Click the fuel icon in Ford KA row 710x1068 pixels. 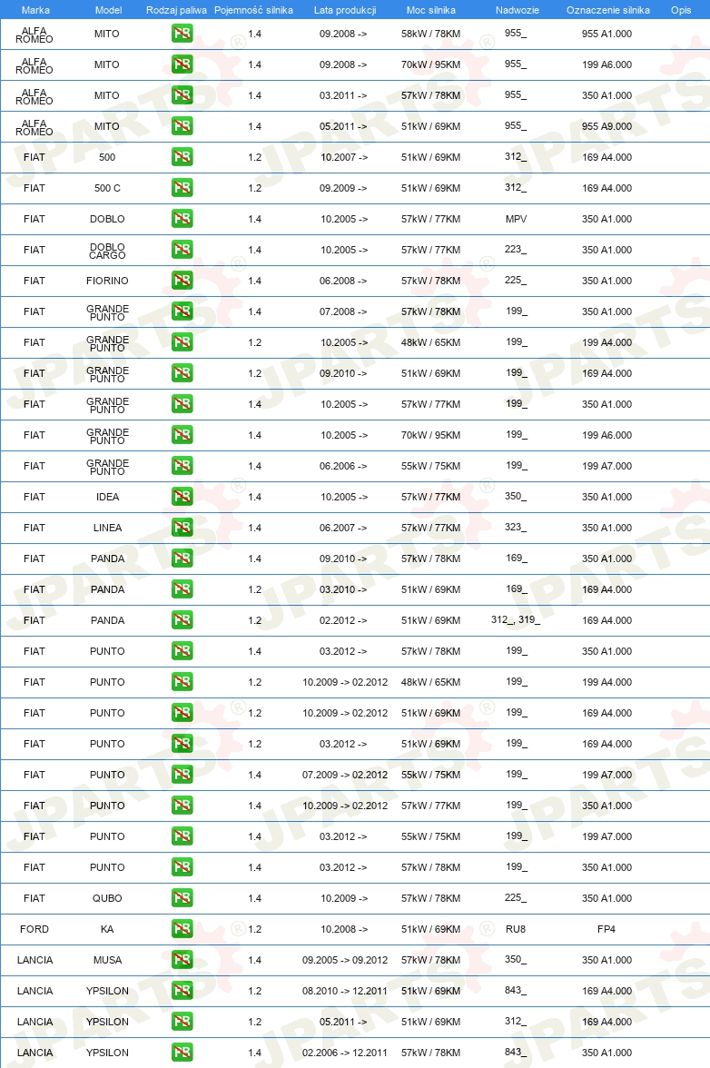pyautogui.click(x=182, y=929)
